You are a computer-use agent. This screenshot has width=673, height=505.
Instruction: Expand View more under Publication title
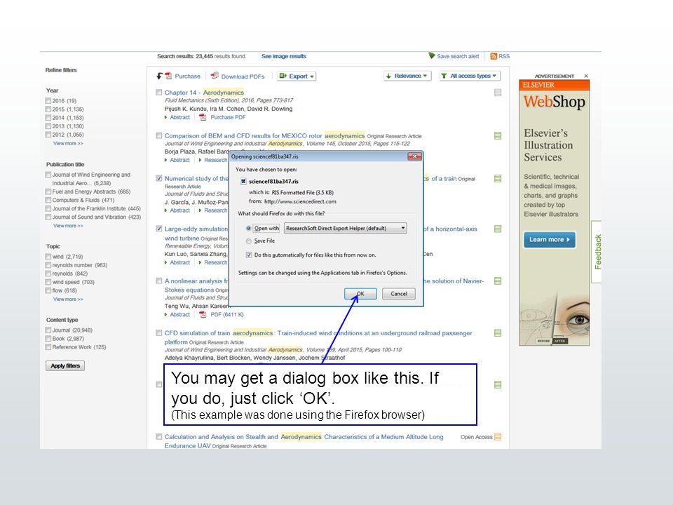point(68,226)
